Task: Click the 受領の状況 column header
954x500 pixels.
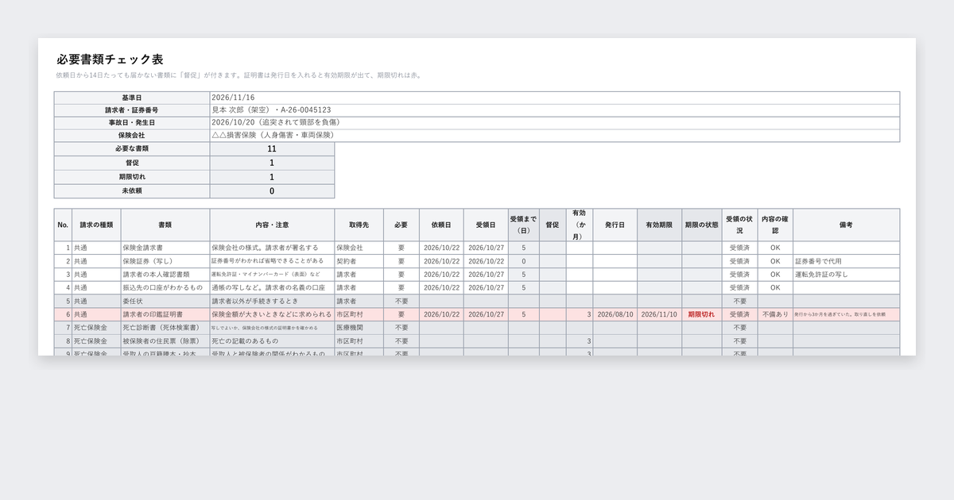Action: [739, 225]
